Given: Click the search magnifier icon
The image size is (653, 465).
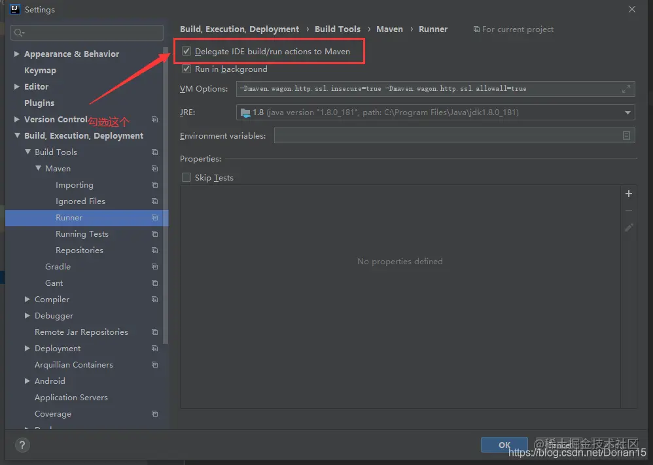Looking at the screenshot, I should pos(19,33).
